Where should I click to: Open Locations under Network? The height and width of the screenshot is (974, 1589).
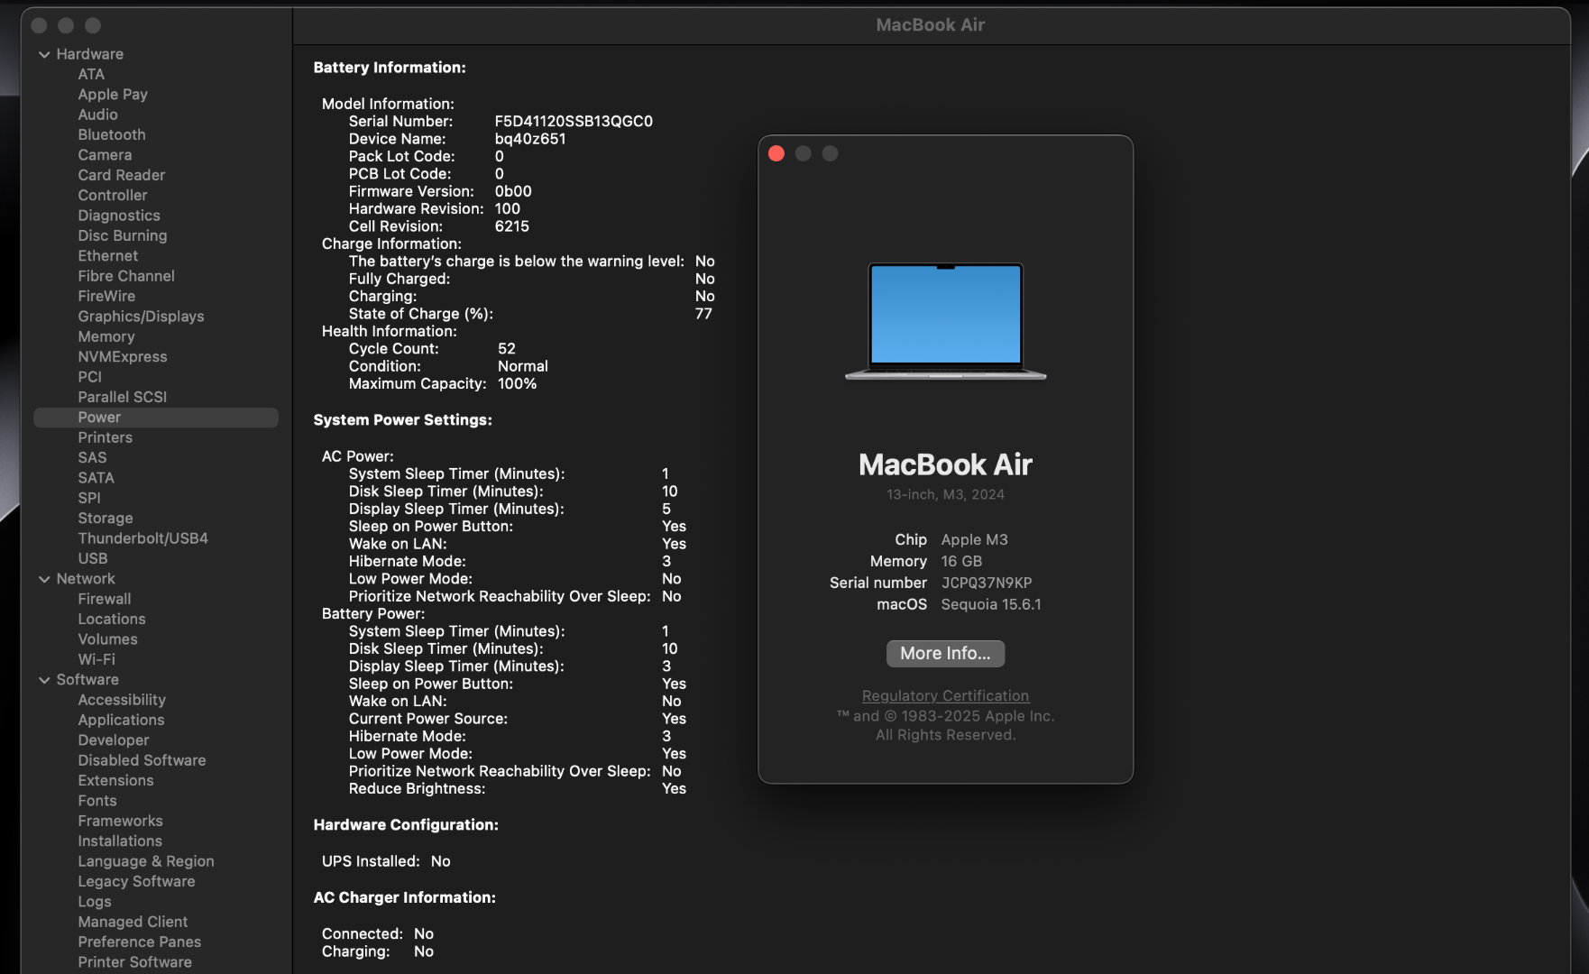112,619
